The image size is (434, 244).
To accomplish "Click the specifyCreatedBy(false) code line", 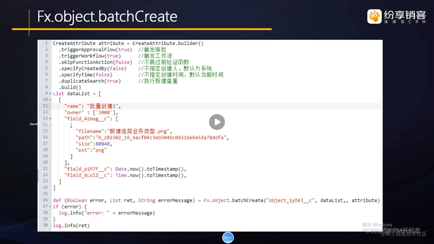I will tap(93, 69).
